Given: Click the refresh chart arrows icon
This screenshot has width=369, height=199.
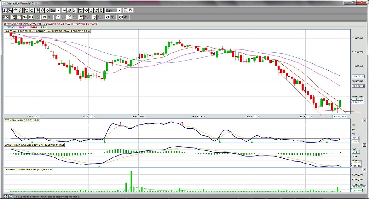Looking at the screenshot, I should pyautogui.click(x=27, y=11).
